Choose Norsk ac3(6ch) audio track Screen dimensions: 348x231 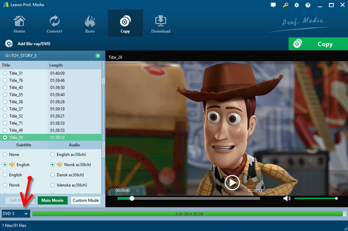coord(52,164)
